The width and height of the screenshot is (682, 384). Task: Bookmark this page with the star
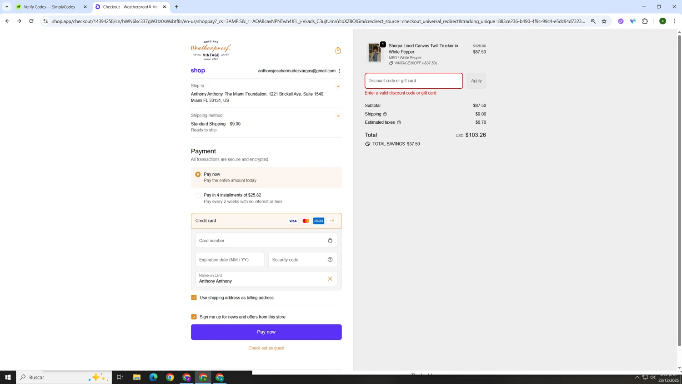pyautogui.click(x=604, y=21)
